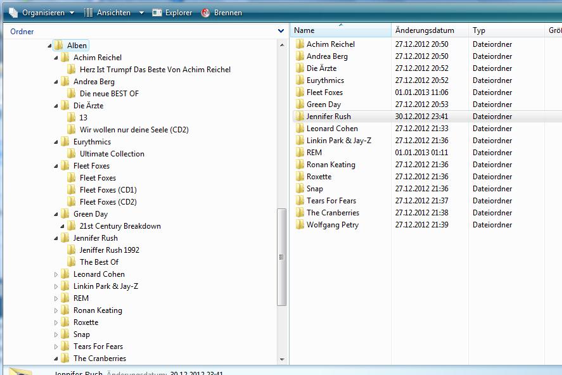
Task: Expand the REM tree node
Action: [56, 298]
